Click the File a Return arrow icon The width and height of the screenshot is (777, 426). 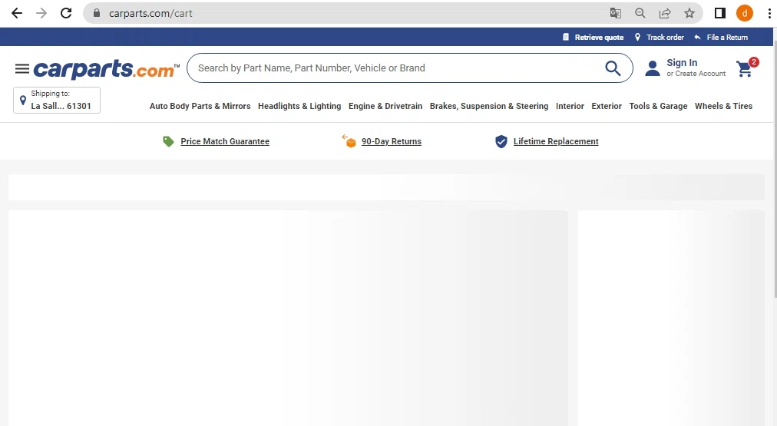click(x=698, y=37)
